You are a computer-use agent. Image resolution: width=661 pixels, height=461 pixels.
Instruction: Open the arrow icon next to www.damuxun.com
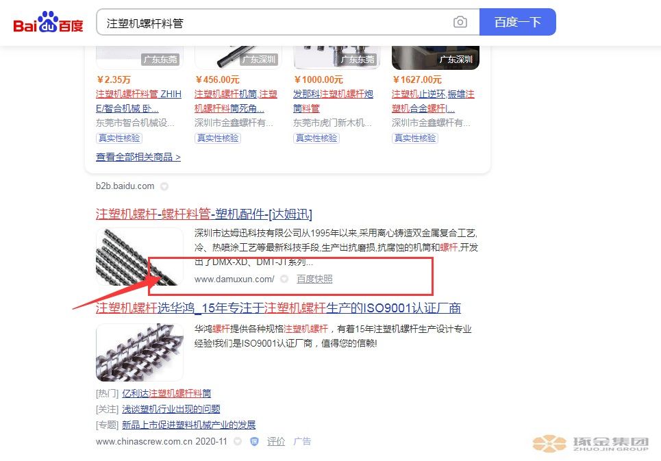click(284, 279)
